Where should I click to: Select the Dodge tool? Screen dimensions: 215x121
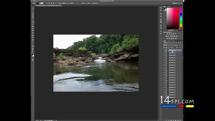pyautogui.click(x=33, y=37)
